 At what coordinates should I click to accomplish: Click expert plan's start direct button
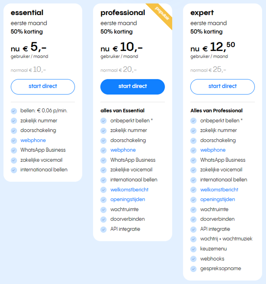click(x=222, y=87)
